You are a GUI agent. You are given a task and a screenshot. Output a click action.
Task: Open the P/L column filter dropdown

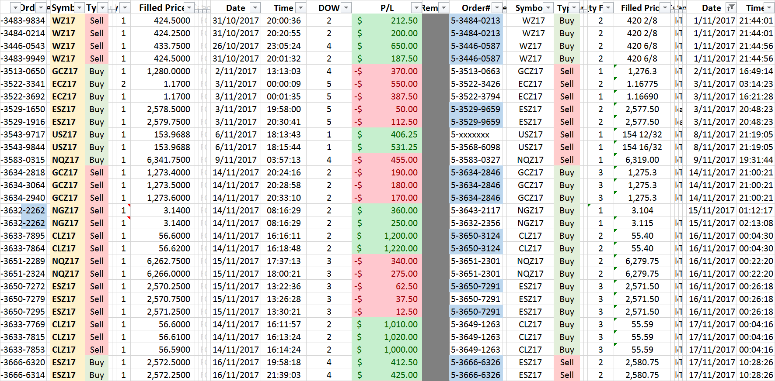click(416, 8)
